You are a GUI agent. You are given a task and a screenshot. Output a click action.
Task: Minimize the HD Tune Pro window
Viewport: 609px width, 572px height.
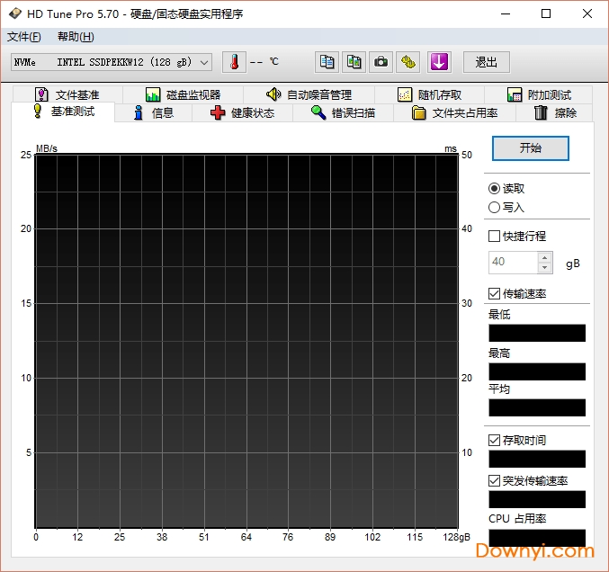click(x=506, y=13)
